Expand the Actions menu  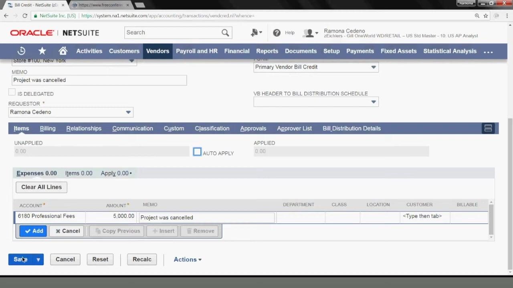click(188, 260)
